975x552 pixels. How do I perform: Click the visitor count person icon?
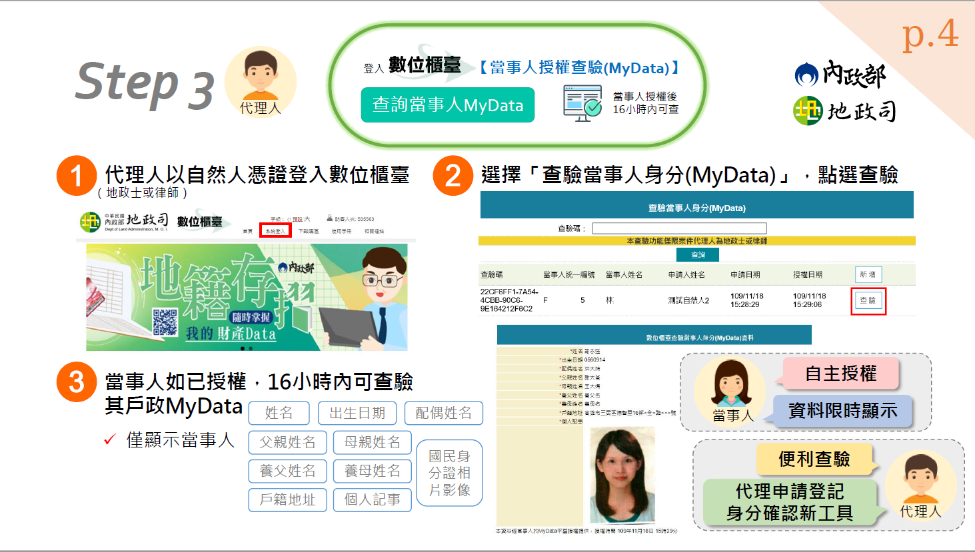329,218
